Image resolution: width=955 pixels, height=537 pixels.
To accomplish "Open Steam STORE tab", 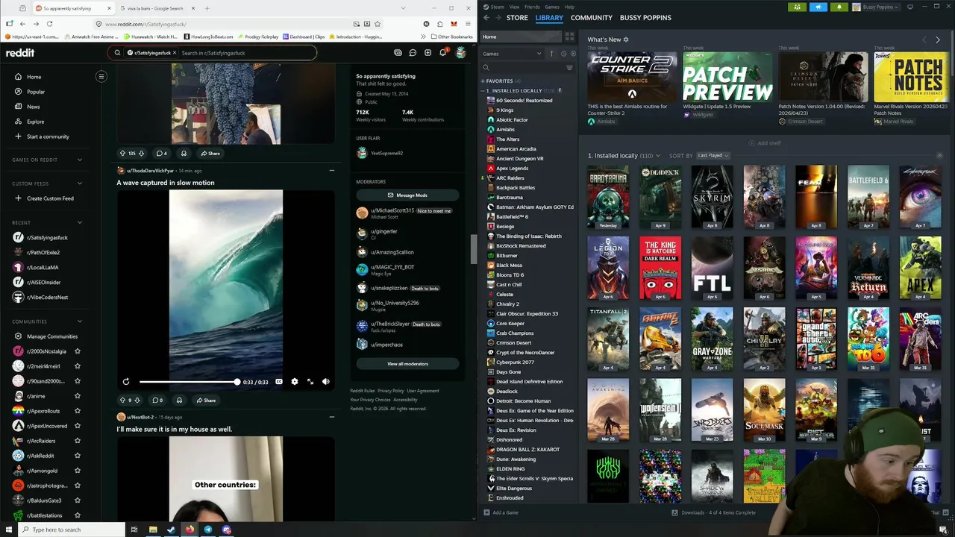I will [x=517, y=18].
